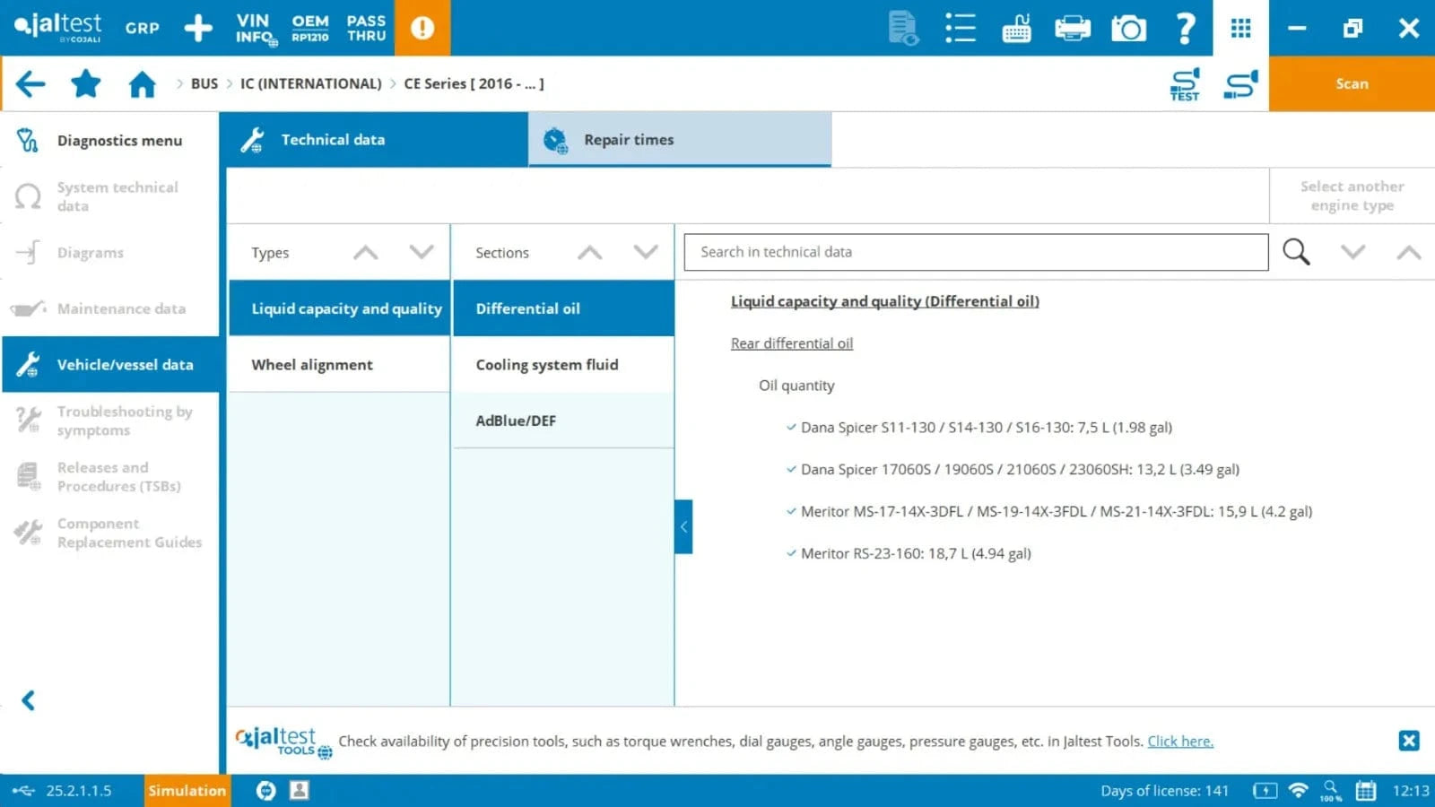
Task: Click the OEM RP1210 icon
Action: click(310, 28)
